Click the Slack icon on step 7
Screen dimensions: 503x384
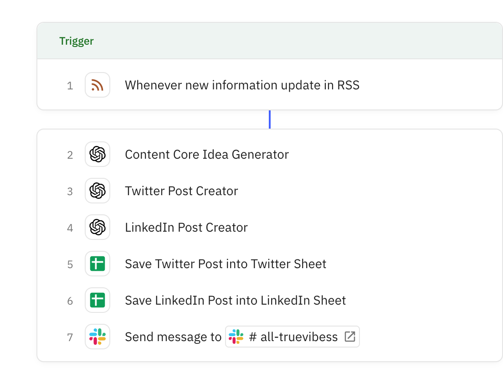[x=97, y=337]
